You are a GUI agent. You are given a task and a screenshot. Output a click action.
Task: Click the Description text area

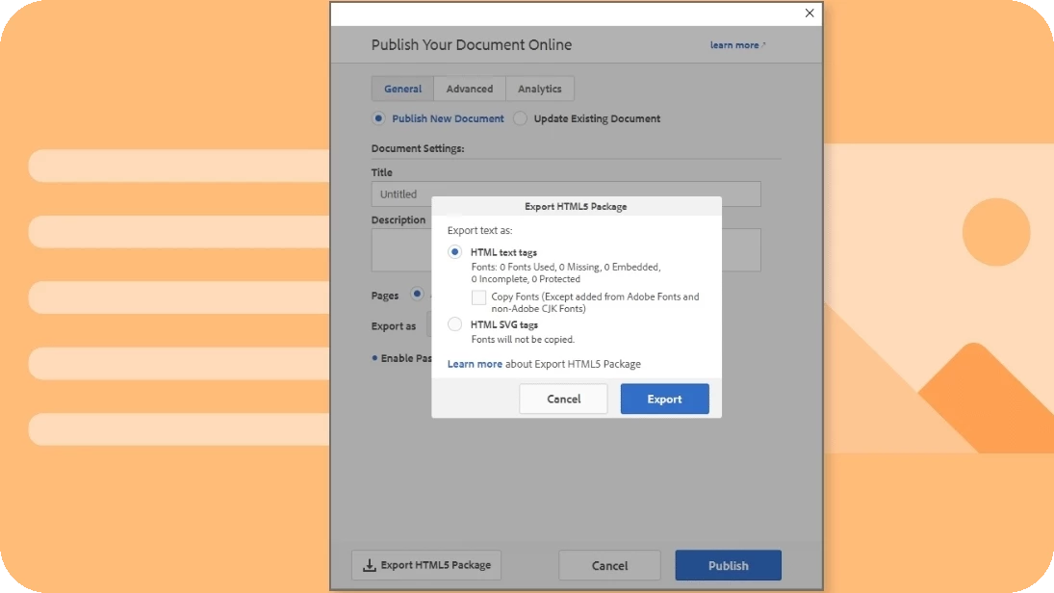[566, 250]
